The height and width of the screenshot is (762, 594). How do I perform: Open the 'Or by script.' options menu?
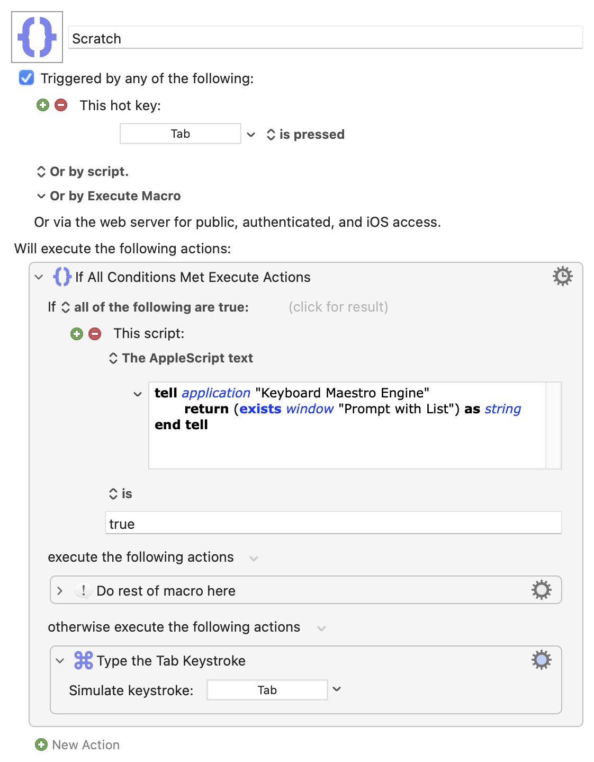click(x=83, y=172)
